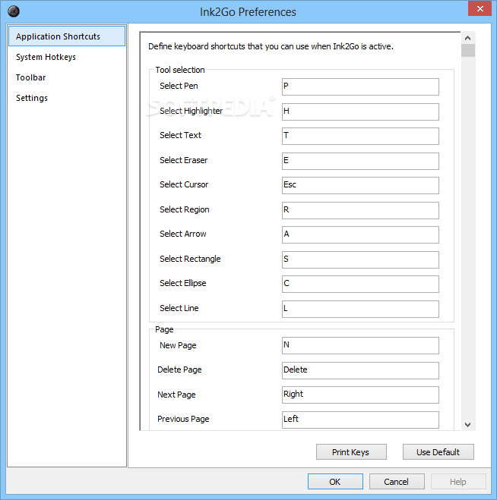The width and height of the screenshot is (497, 500).
Task: Switch to System Hotkeys category
Action: tap(67, 57)
